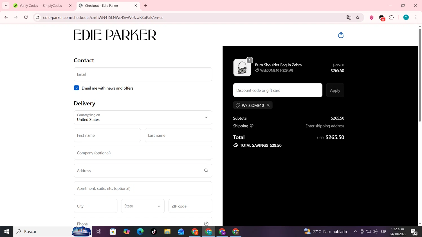
Task: Open the Chrome three-dot menu
Action: click(416, 17)
